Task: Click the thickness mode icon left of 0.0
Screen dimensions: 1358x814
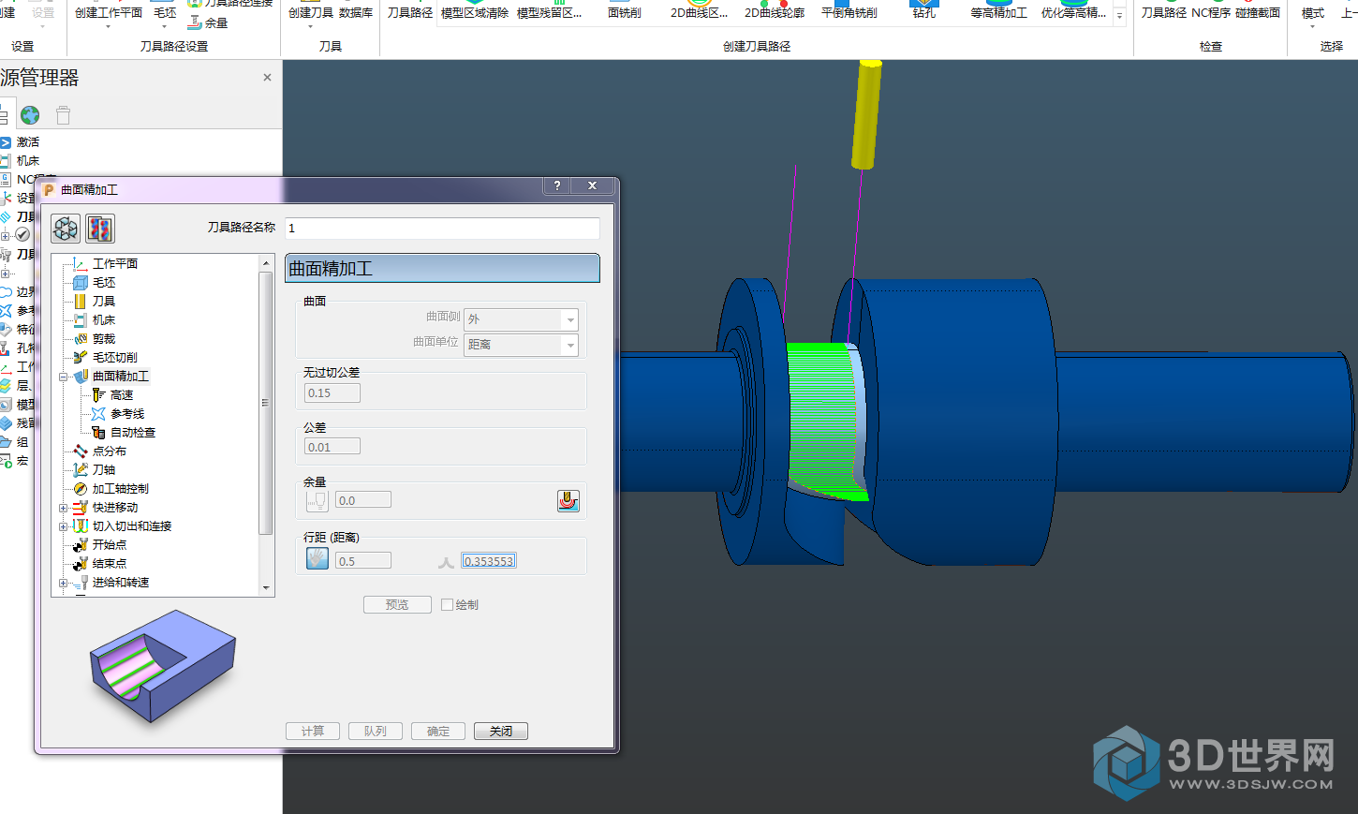Action: coord(317,501)
